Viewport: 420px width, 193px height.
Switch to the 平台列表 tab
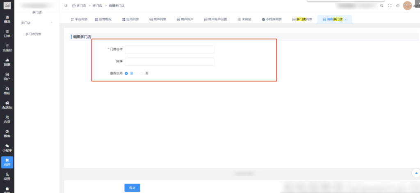click(x=79, y=19)
